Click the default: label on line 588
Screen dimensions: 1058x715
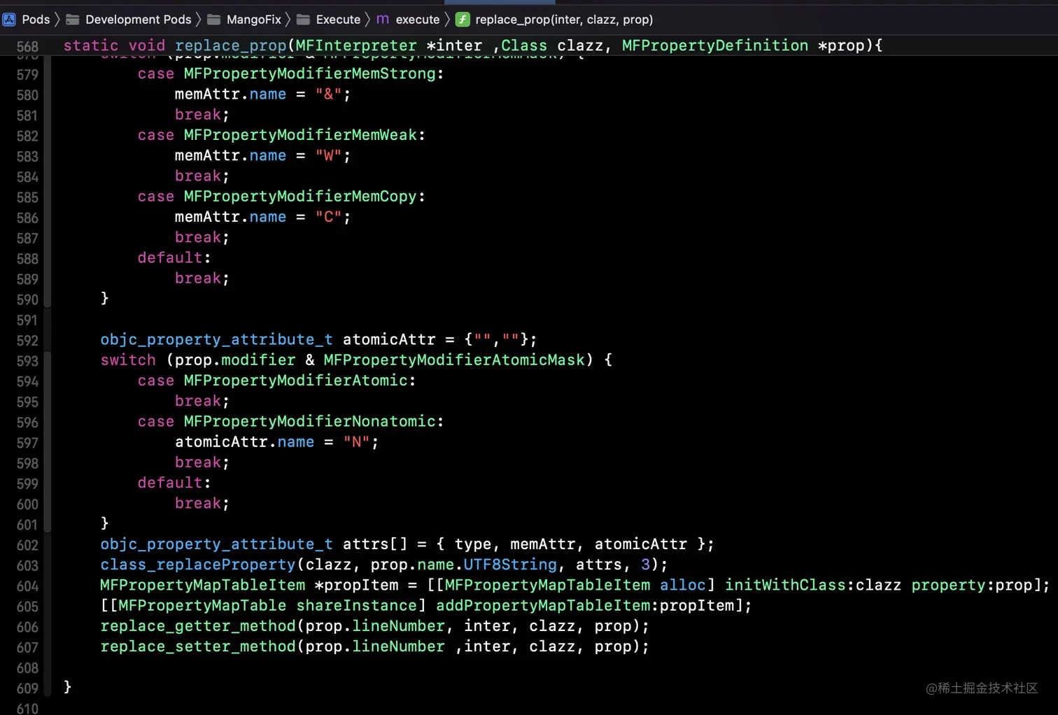pos(174,258)
